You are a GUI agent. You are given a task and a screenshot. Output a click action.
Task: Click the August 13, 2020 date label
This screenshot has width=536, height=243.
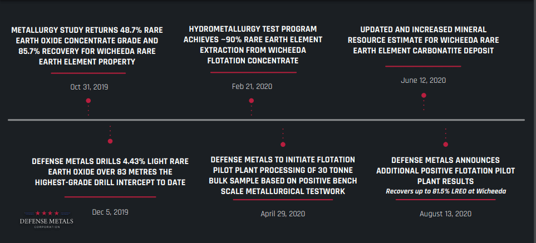445,214
